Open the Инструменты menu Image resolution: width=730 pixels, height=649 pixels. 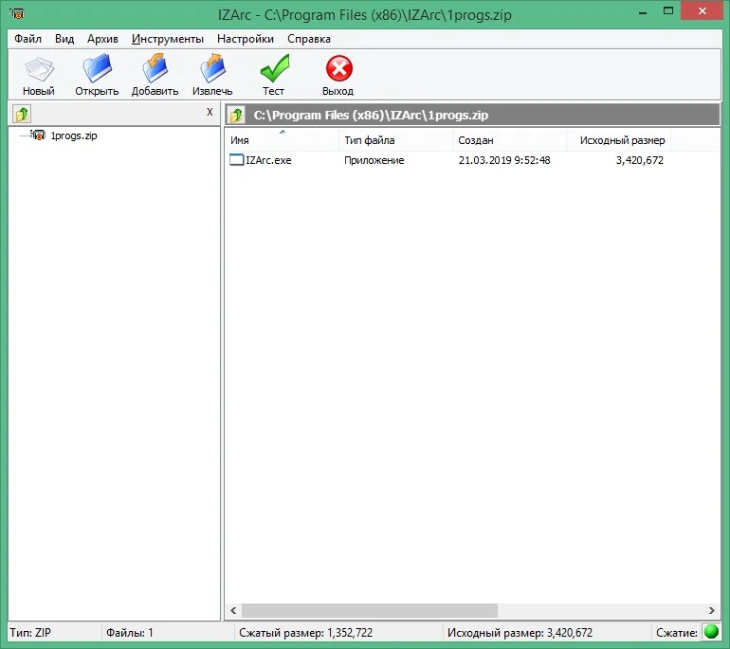point(168,39)
